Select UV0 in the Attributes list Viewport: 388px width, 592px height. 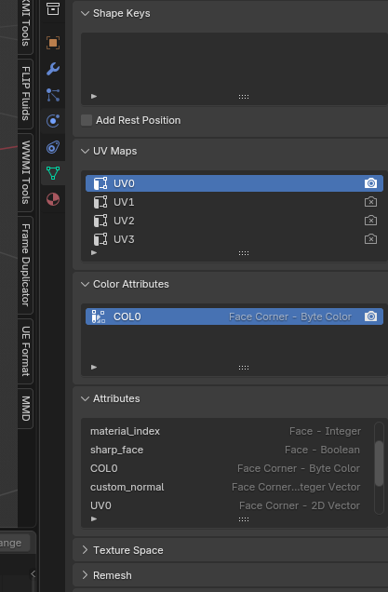click(228, 505)
